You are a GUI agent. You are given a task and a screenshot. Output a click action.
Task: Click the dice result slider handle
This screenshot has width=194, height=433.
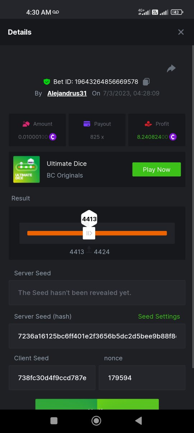[x=89, y=233]
